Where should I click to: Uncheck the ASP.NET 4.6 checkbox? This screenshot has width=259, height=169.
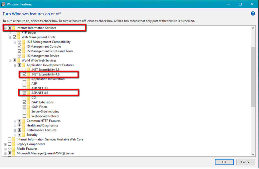(24, 93)
